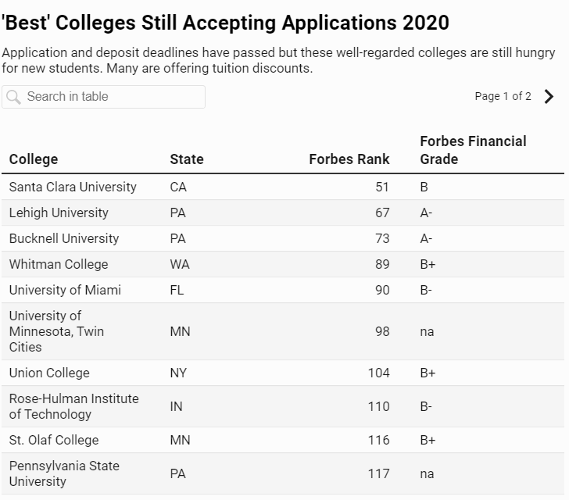Image resolution: width=569 pixels, height=500 pixels.
Task: Click the Bucknell University entry
Action: coord(64,239)
